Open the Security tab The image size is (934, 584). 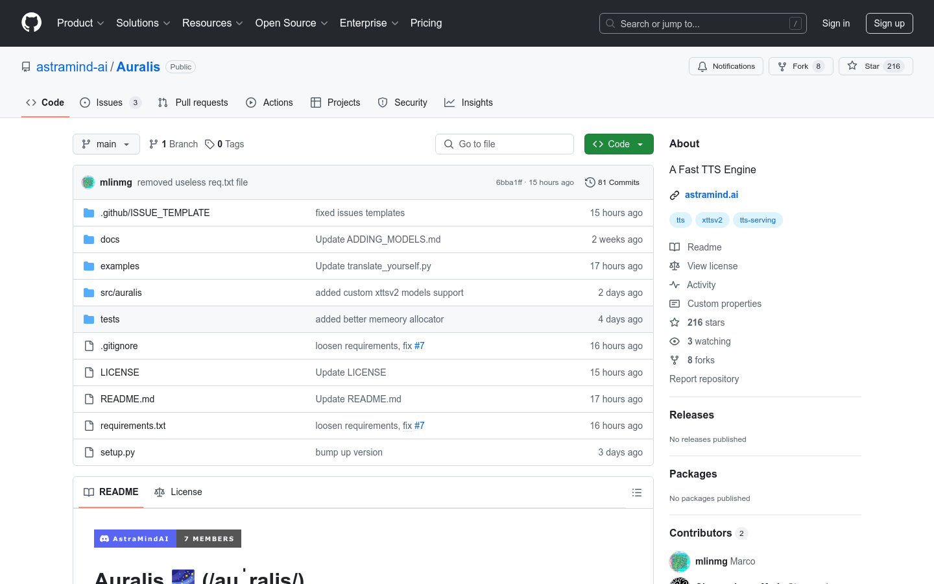pos(403,103)
